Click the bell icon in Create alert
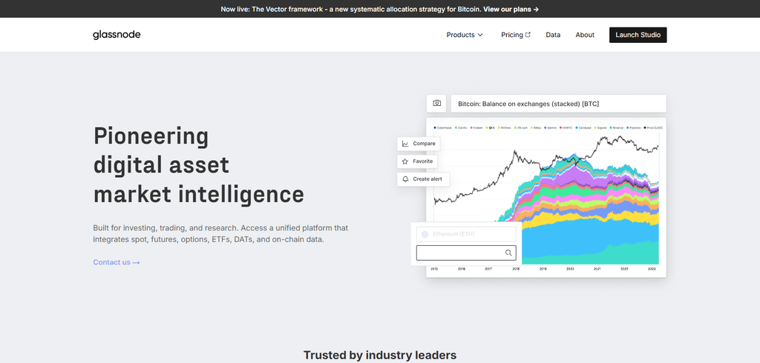Screen dimensions: 760x363 [405, 179]
